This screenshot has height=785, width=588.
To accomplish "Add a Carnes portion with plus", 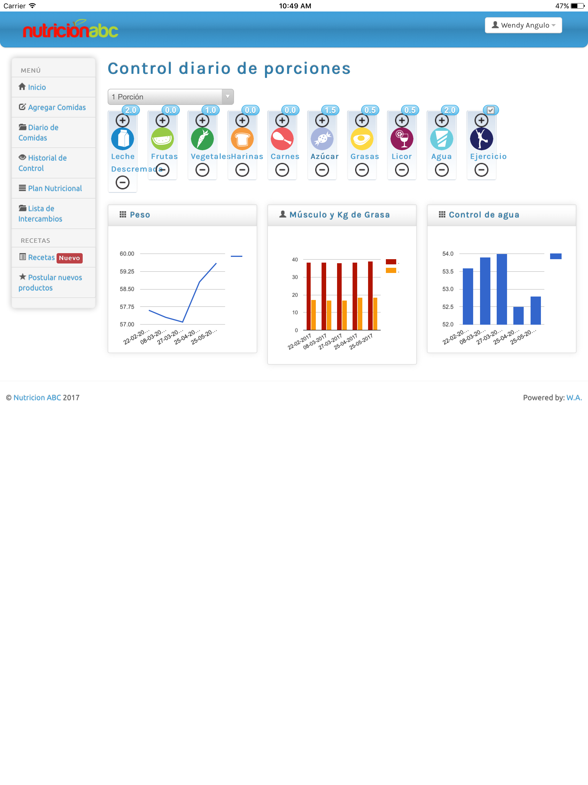I will pos(282,120).
